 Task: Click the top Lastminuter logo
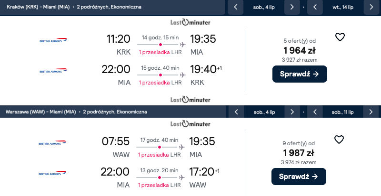[190, 22]
